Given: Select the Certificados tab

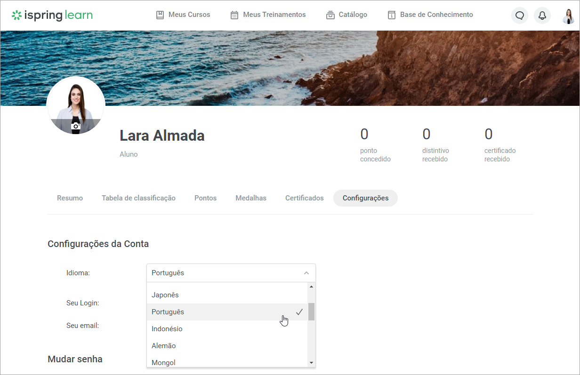Looking at the screenshot, I should click(304, 198).
